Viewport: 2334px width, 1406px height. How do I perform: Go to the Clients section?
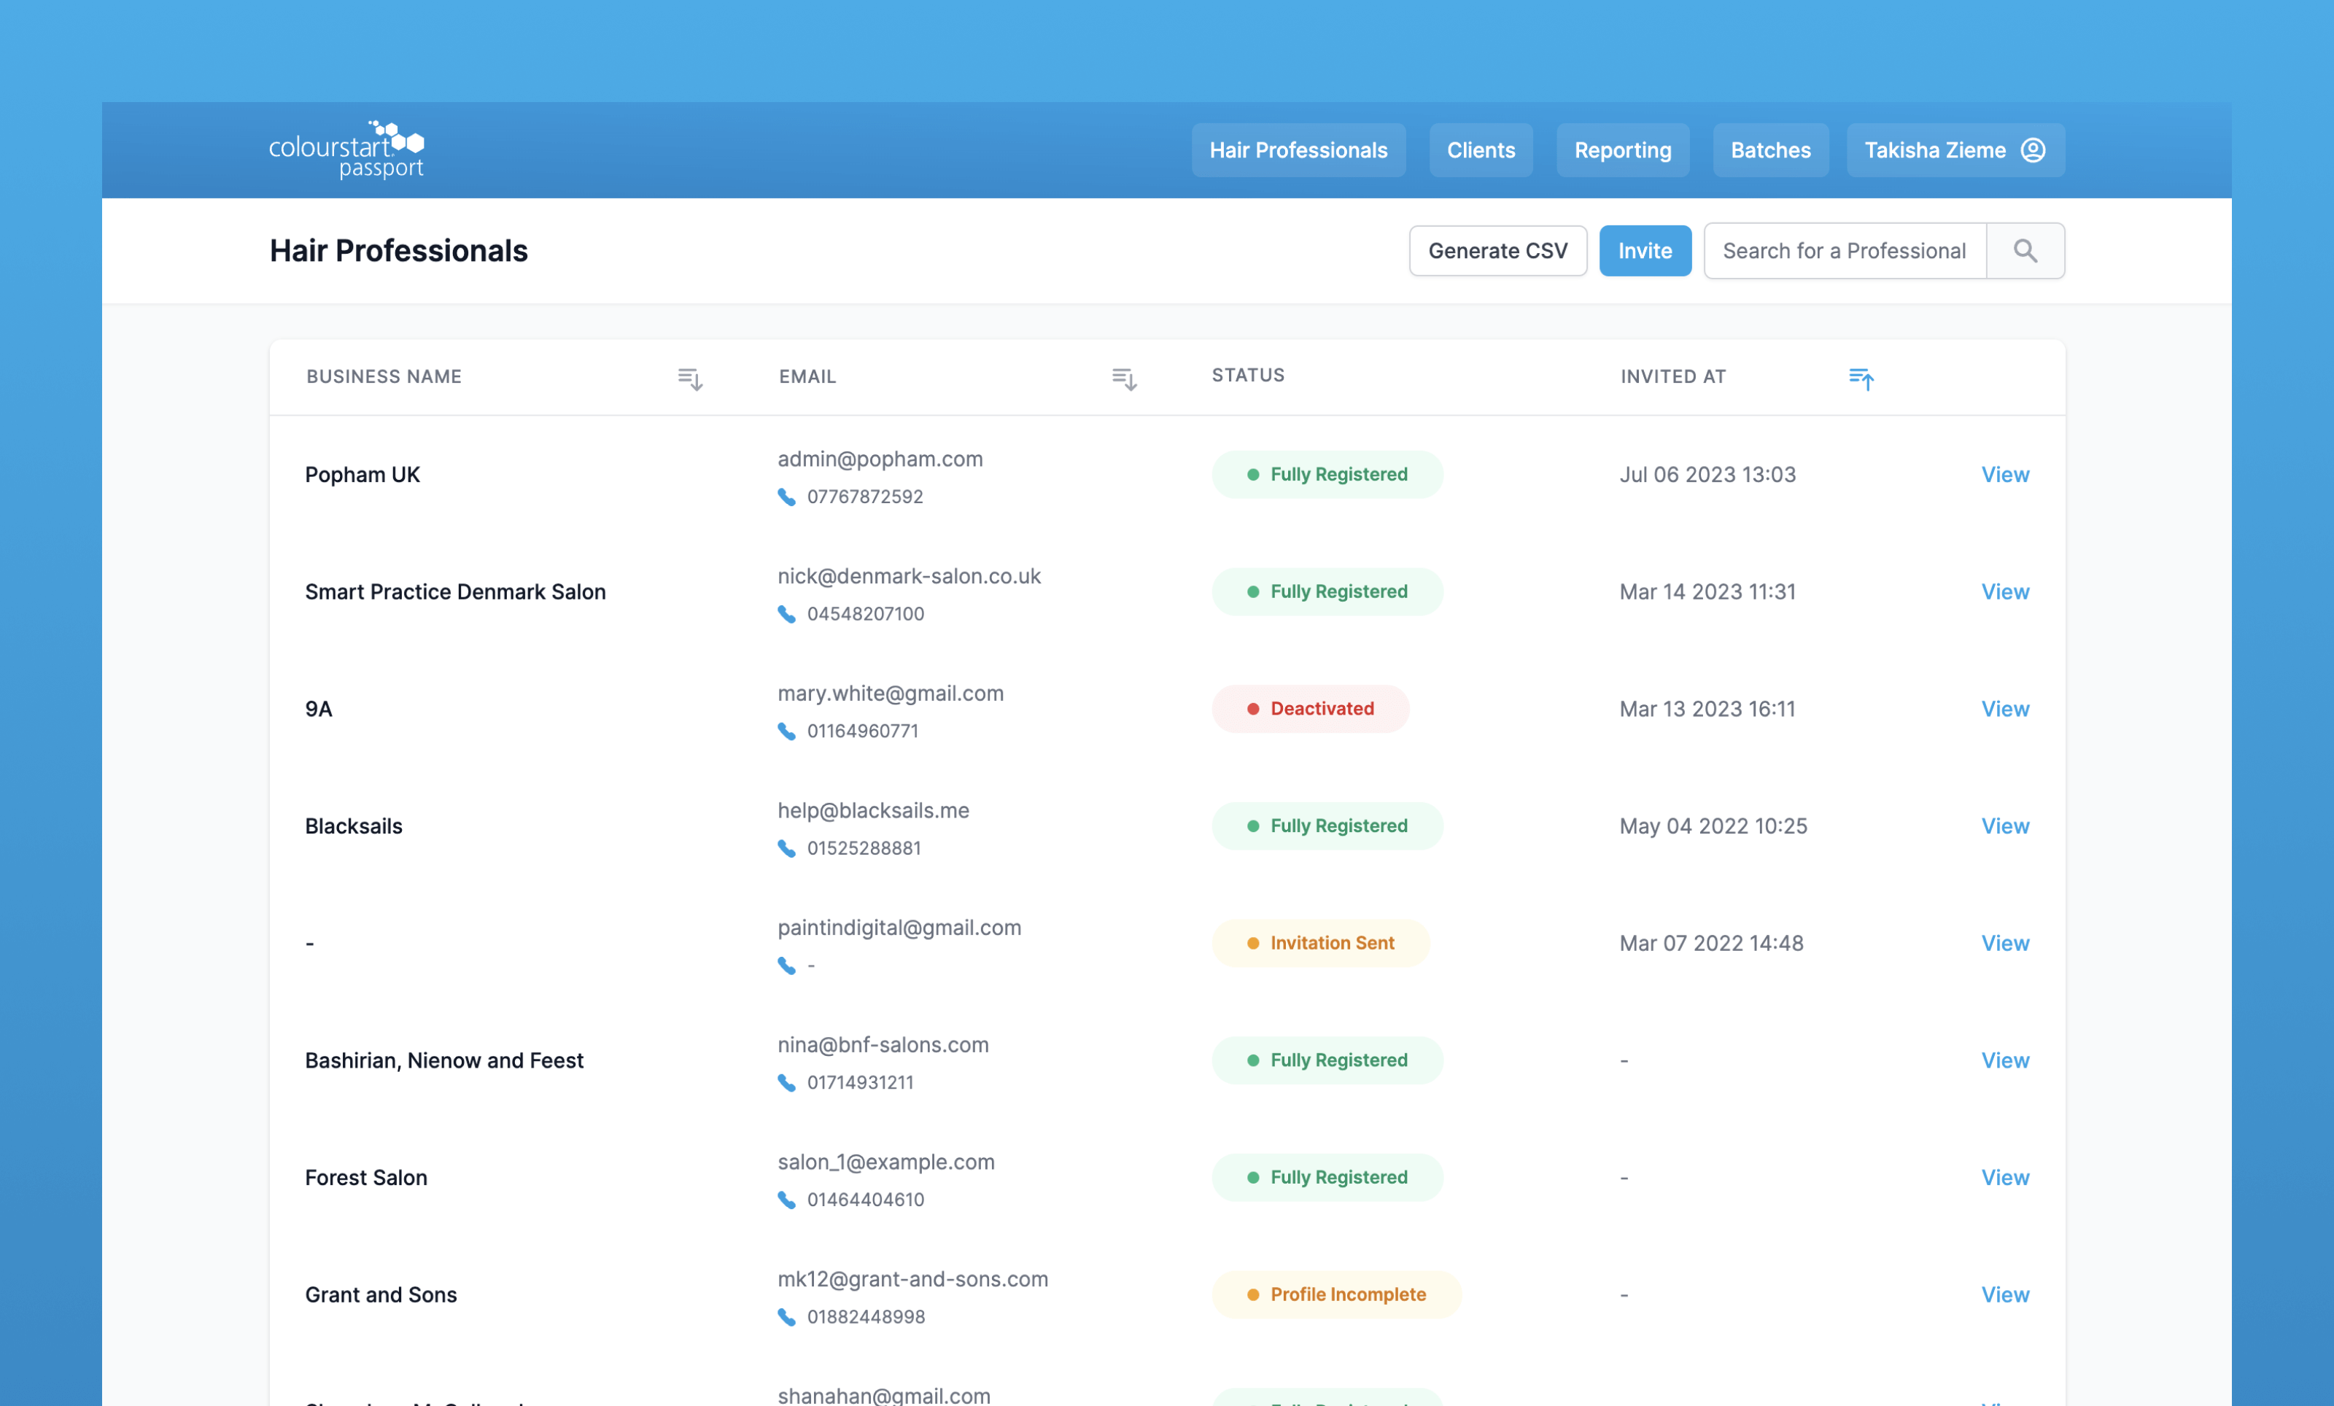pos(1480,150)
